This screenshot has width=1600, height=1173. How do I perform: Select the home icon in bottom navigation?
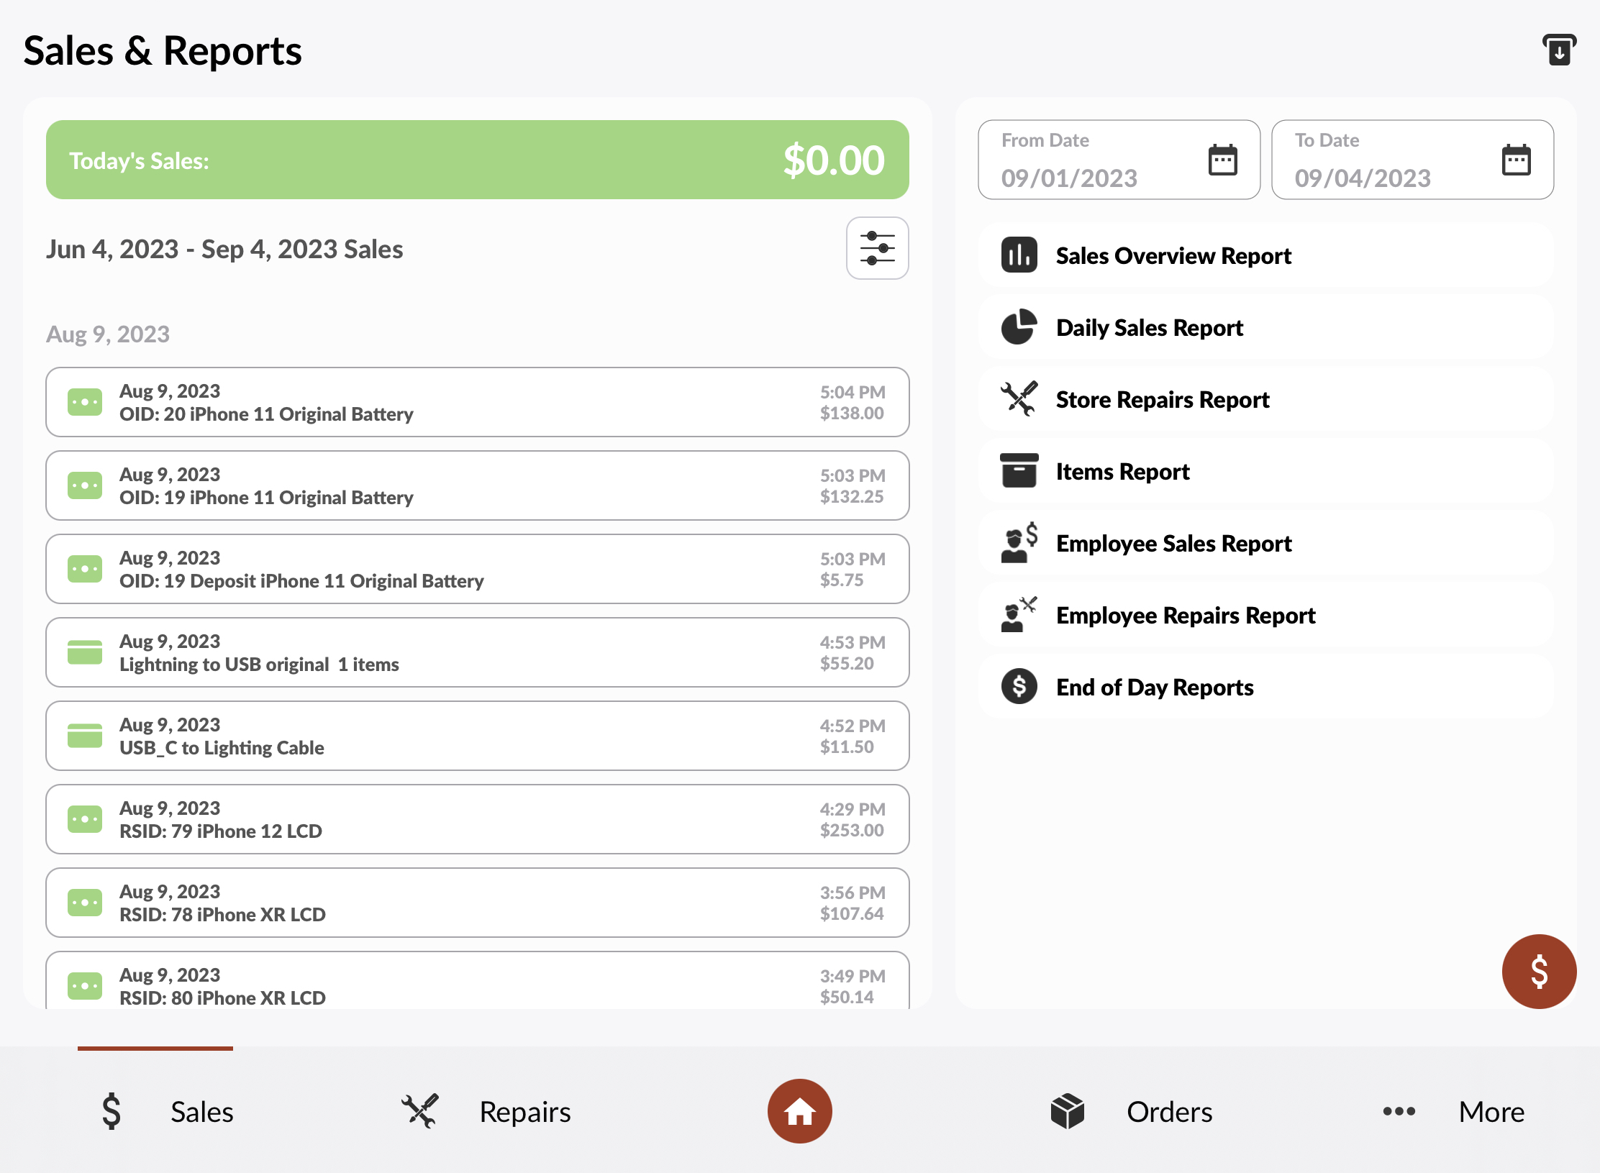[799, 1110]
